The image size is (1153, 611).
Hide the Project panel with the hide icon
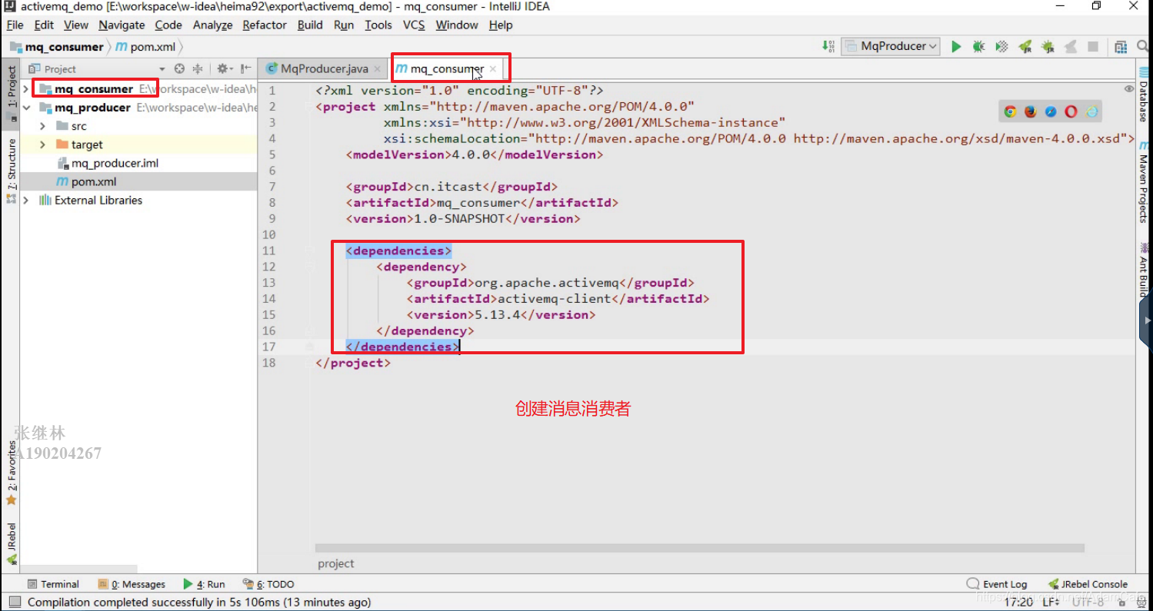click(245, 68)
